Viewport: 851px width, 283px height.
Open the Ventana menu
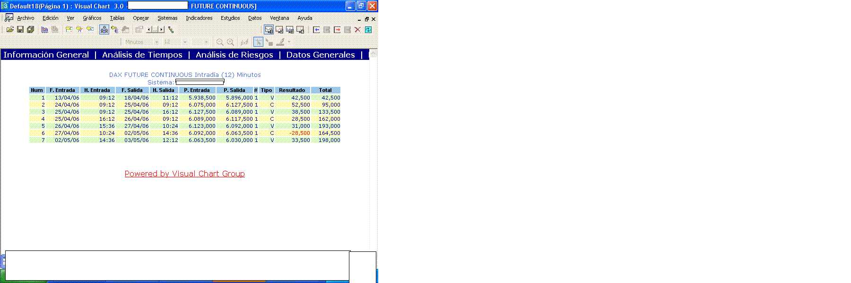279,18
